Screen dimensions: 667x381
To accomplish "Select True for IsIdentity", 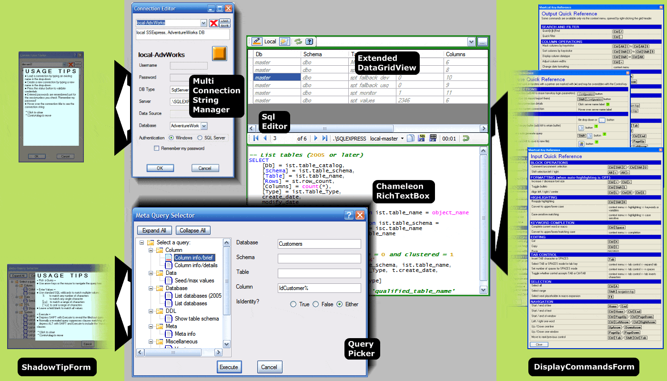I will (293, 304).
